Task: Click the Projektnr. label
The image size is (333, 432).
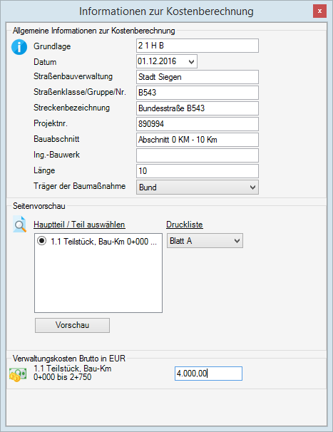Action: pyautogui.click(x=51, y=123)
